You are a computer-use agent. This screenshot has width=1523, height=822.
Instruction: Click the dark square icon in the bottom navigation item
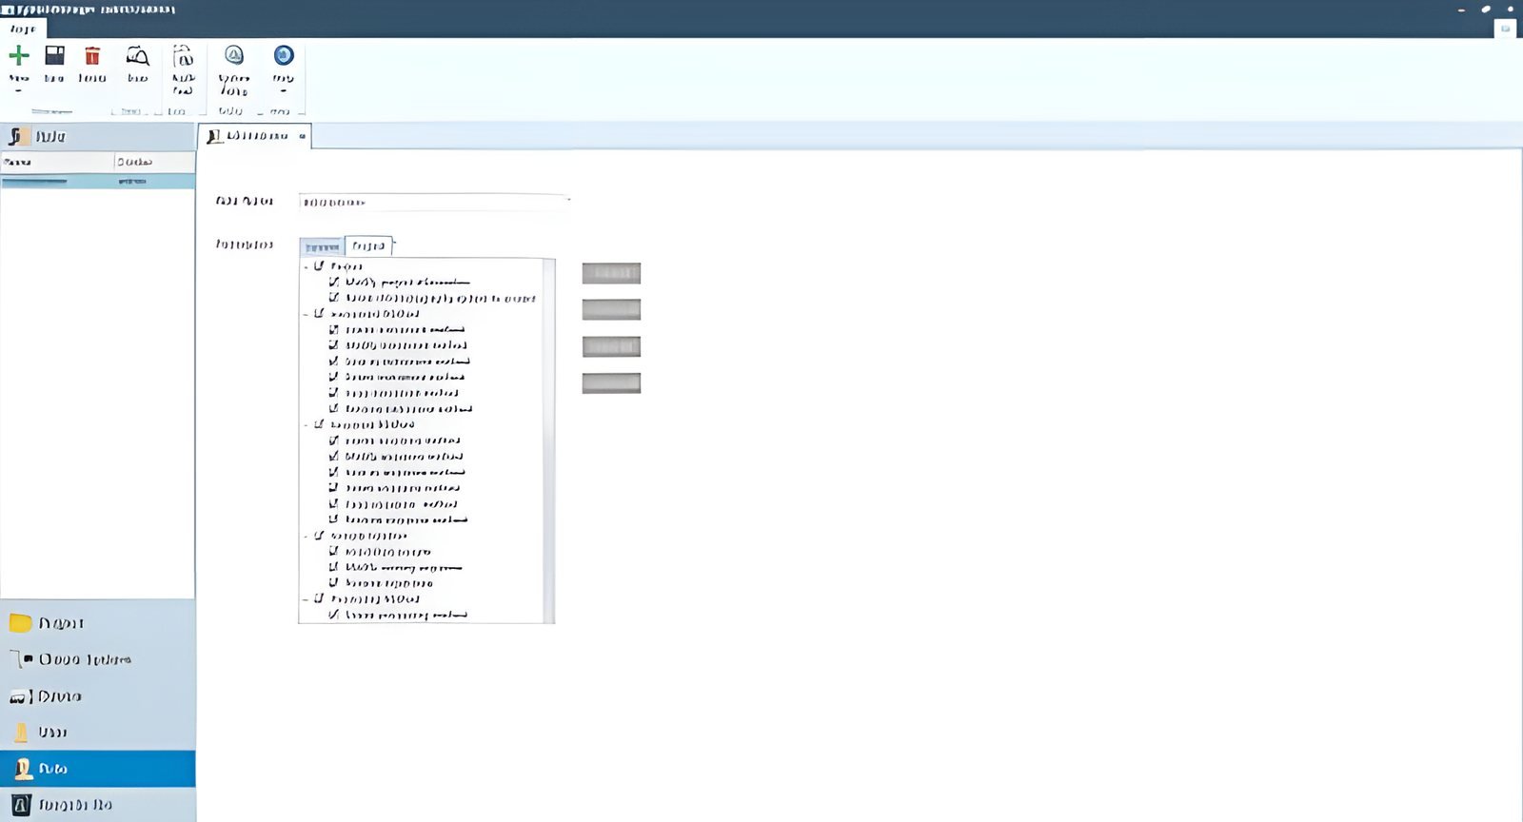tap(22, 805)
